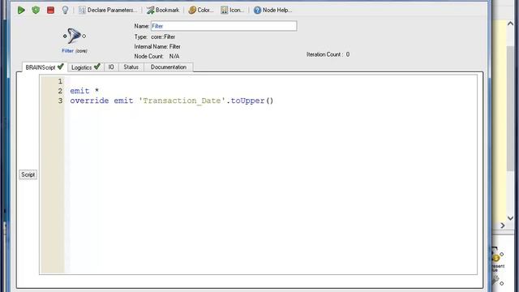Open the IO tab

pos(111,67)
